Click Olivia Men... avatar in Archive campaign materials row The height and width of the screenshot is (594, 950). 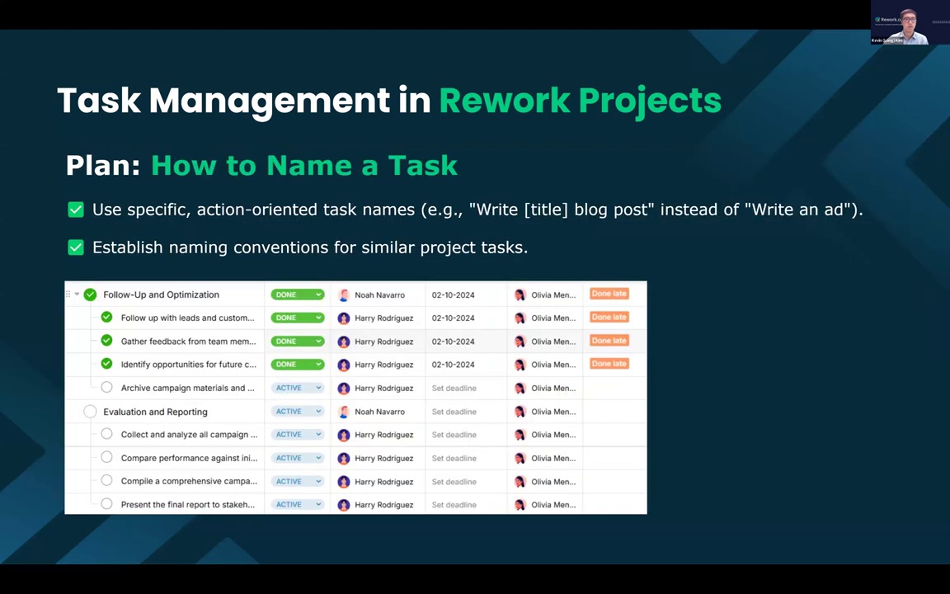(x=520, y=389)
